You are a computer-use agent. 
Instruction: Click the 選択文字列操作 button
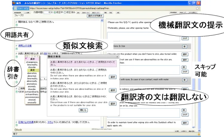coord(95,16)
